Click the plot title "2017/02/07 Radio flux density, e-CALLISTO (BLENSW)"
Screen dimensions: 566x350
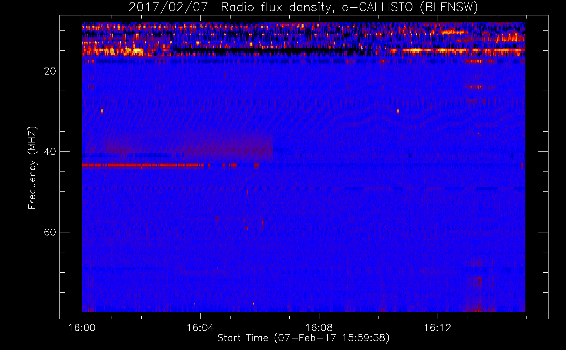tap(303, 7)
